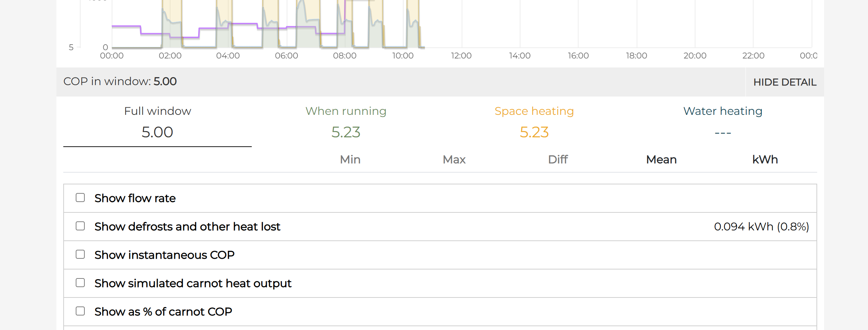Tick Show defrosts and other heat lost

click(80, 226)
